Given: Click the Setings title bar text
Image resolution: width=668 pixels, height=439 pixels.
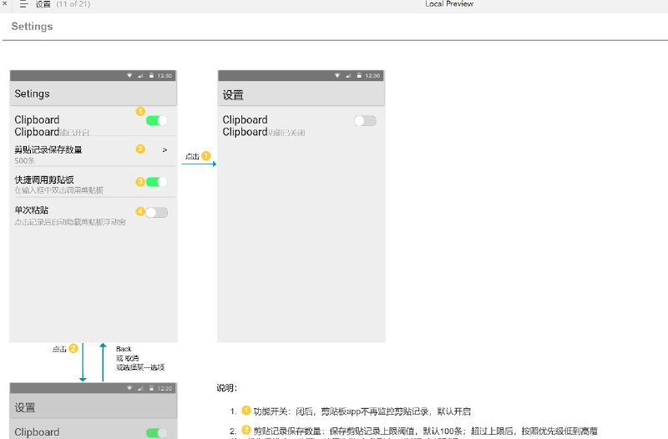Looking at the screenshot, I should [x=32, y=93].
